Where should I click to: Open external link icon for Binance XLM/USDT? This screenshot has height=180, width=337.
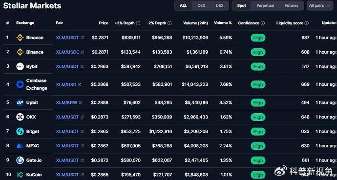[82, 38]
